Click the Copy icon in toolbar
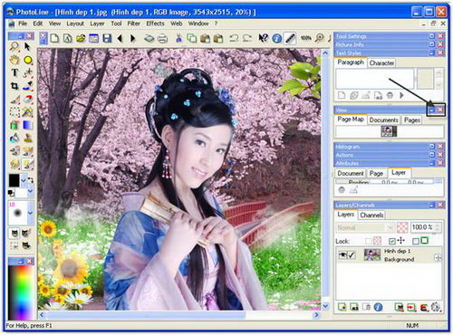 191,38
